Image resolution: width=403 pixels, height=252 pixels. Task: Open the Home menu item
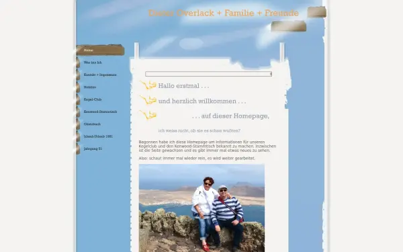(100, 50)
